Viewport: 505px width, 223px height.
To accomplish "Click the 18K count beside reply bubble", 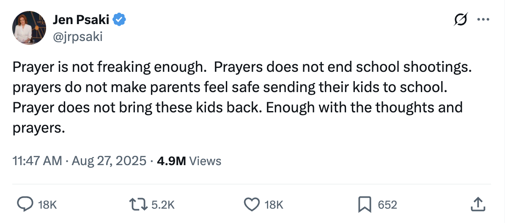I will (x=47, y=205).
